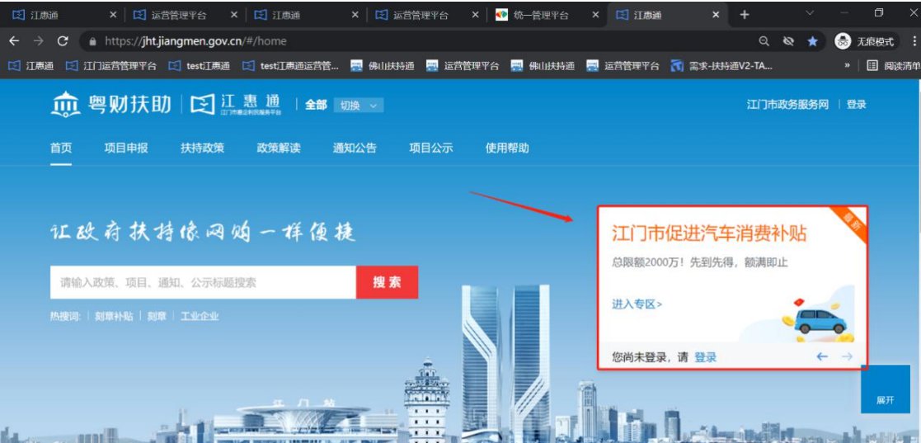Go to previous card with left arrow
Viewport: 921px width, 443px height.
click(x=822, y=356)
